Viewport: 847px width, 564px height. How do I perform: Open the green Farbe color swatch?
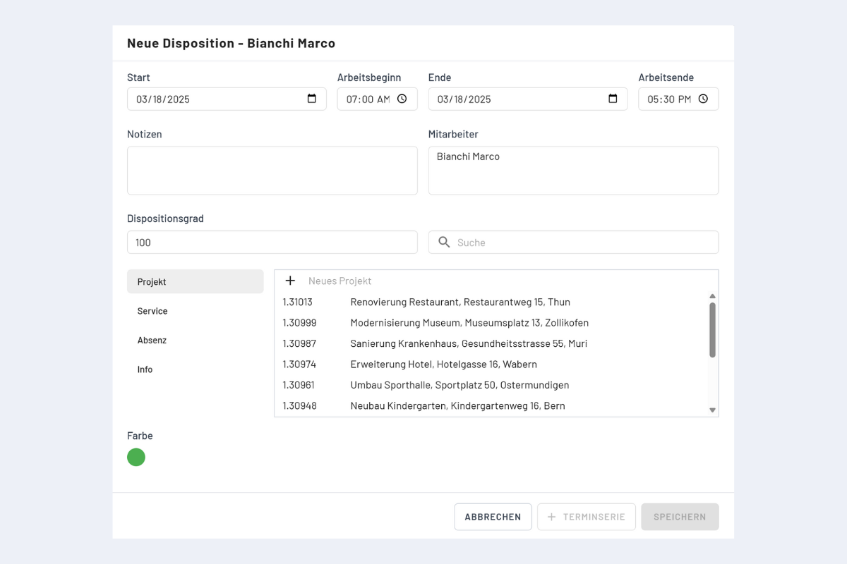click(x=136, y=457)
